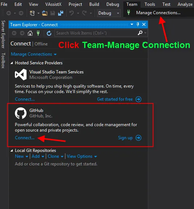Open the Debug configuration dropdown

coord(109,13)
